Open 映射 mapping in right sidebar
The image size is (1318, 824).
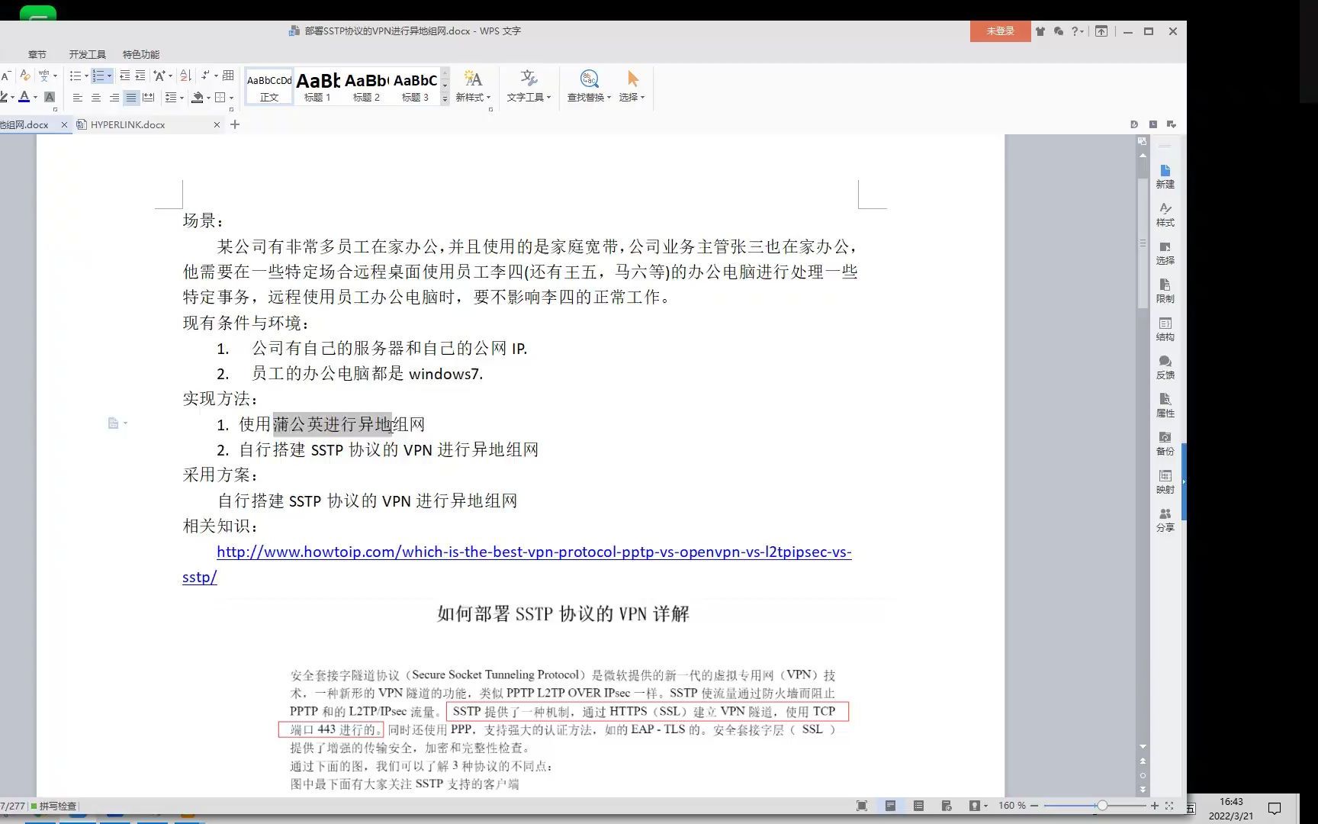[1165, 481]
